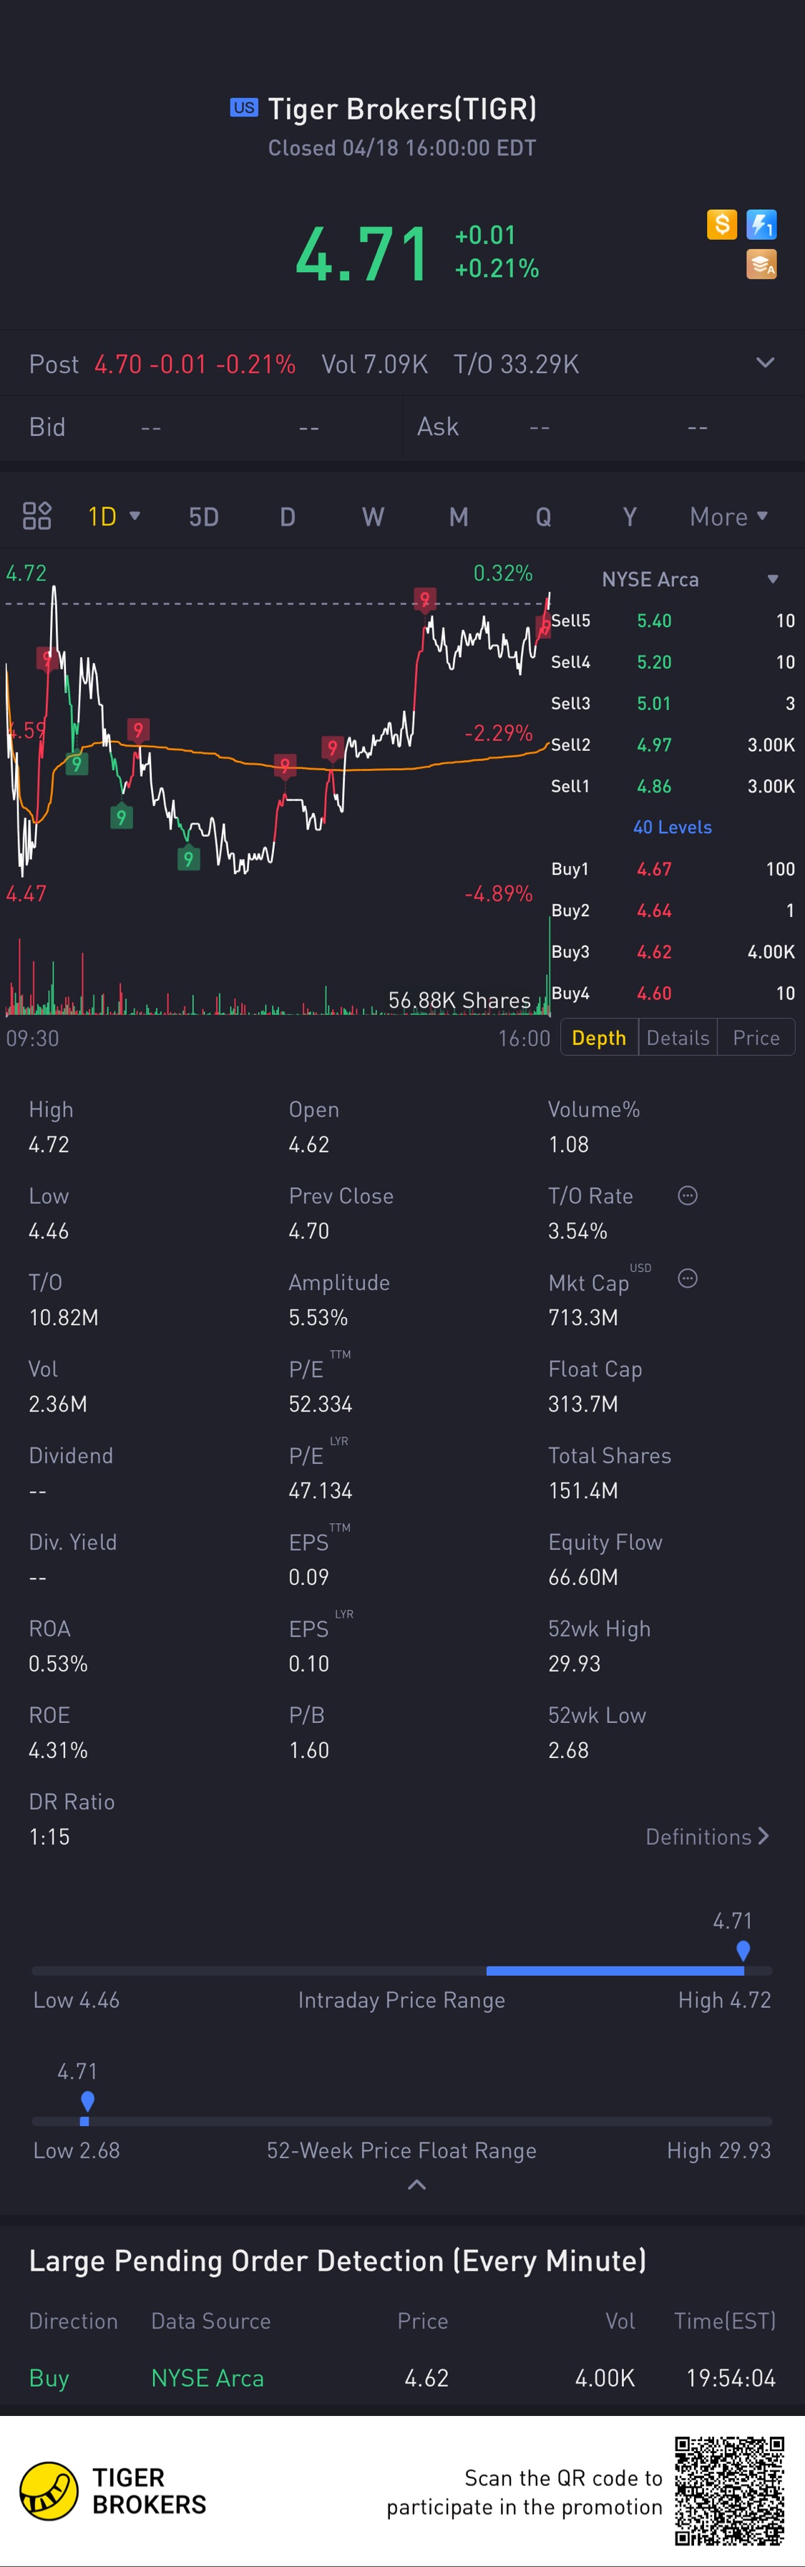Viewport: 805px width, 2567px height.
Task: Switch to the Details tab
Action: click(x=678, y=1037)
